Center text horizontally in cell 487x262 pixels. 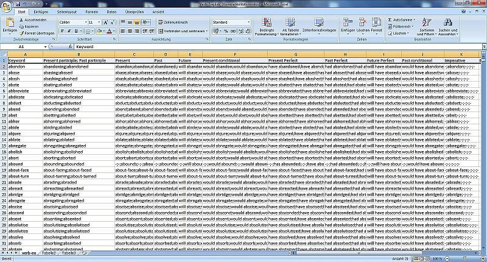tap(130, 31)
